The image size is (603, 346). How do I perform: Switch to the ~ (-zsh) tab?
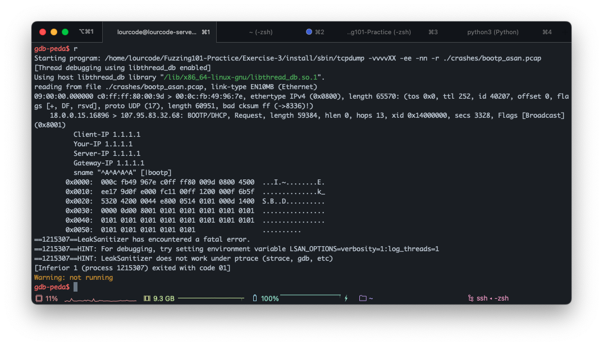[261, 32]
